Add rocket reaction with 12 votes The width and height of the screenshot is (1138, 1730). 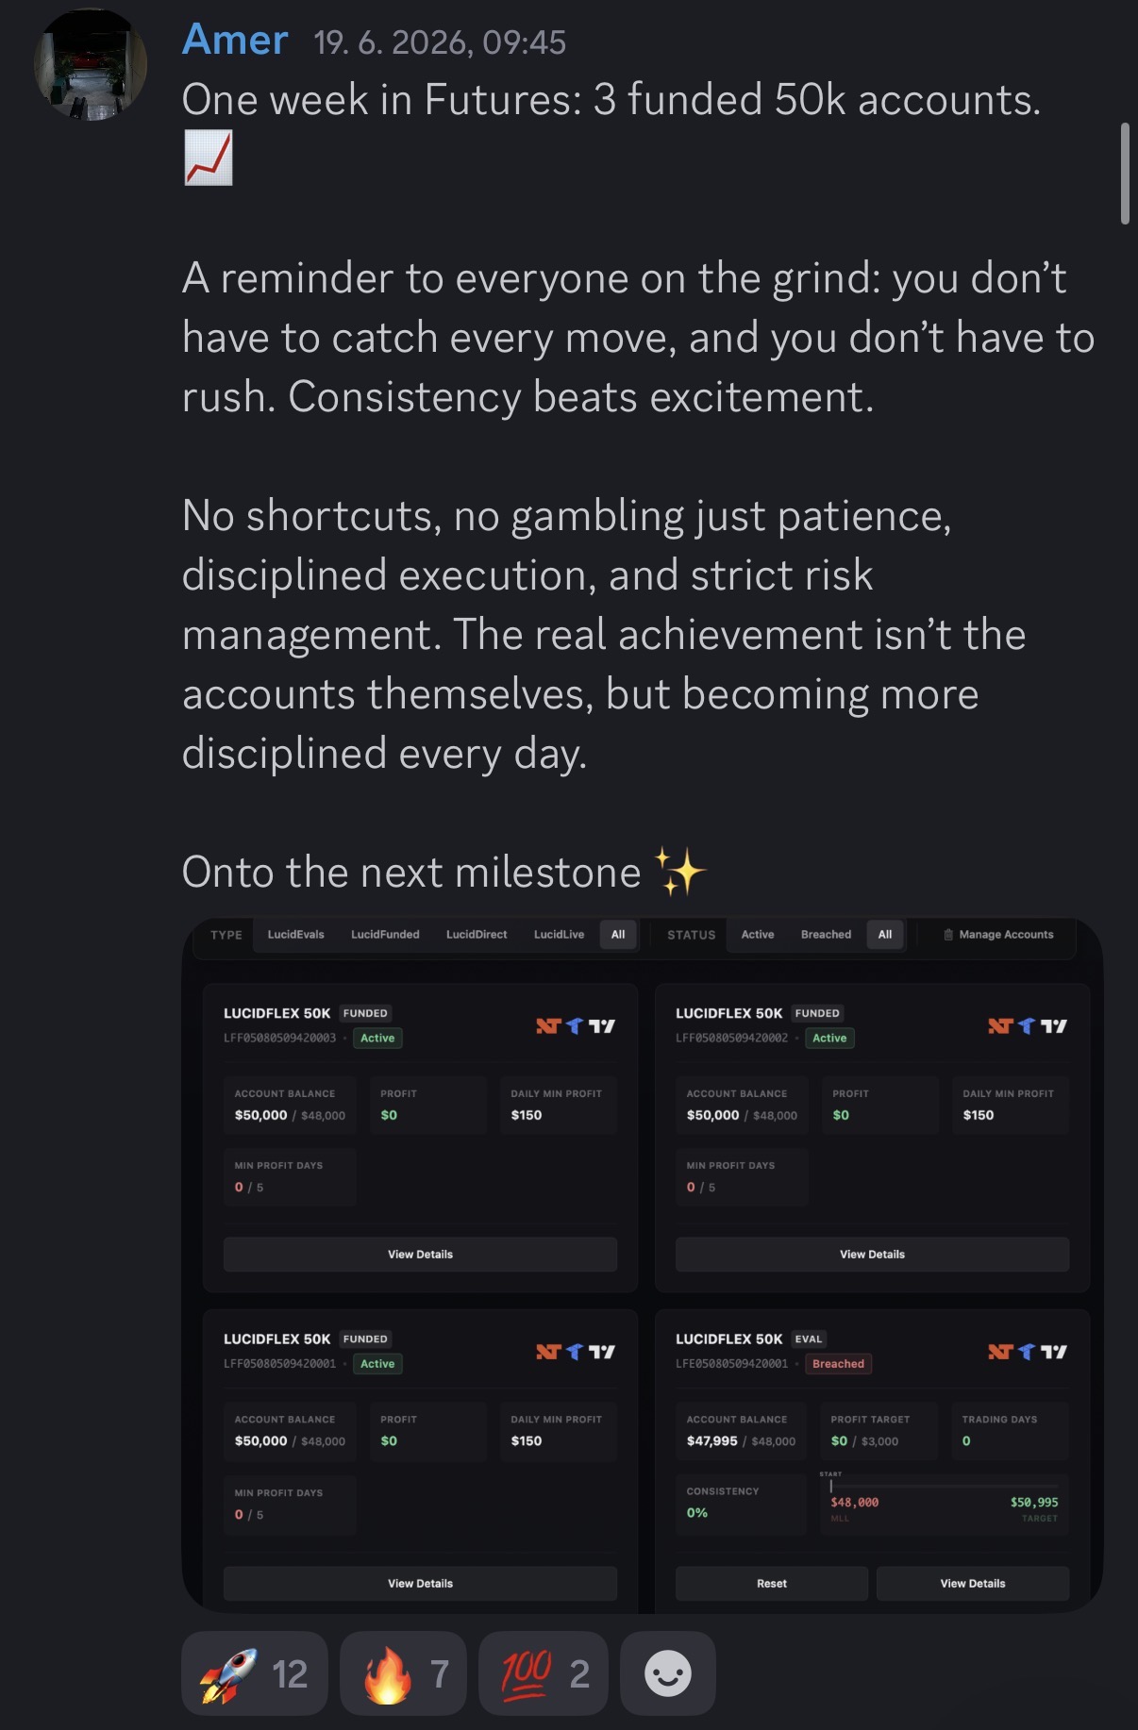[255, 1673]
